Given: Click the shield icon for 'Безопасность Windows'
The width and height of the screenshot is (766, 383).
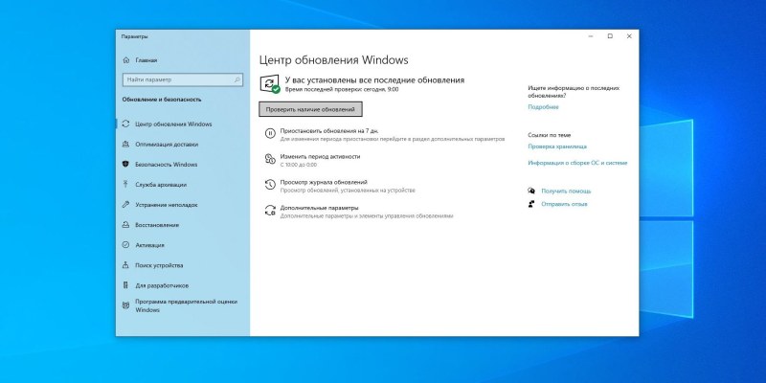Looking at the screenshot, I should 126,164.
